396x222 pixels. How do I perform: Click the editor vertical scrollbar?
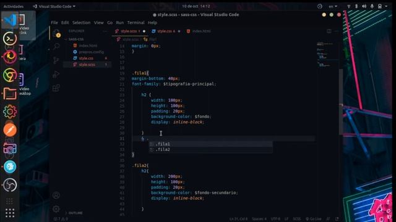click(341, 102)
